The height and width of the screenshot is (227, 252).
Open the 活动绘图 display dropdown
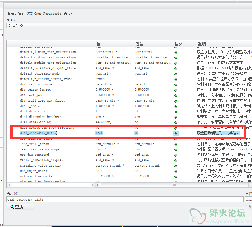(x=129, y=26)
